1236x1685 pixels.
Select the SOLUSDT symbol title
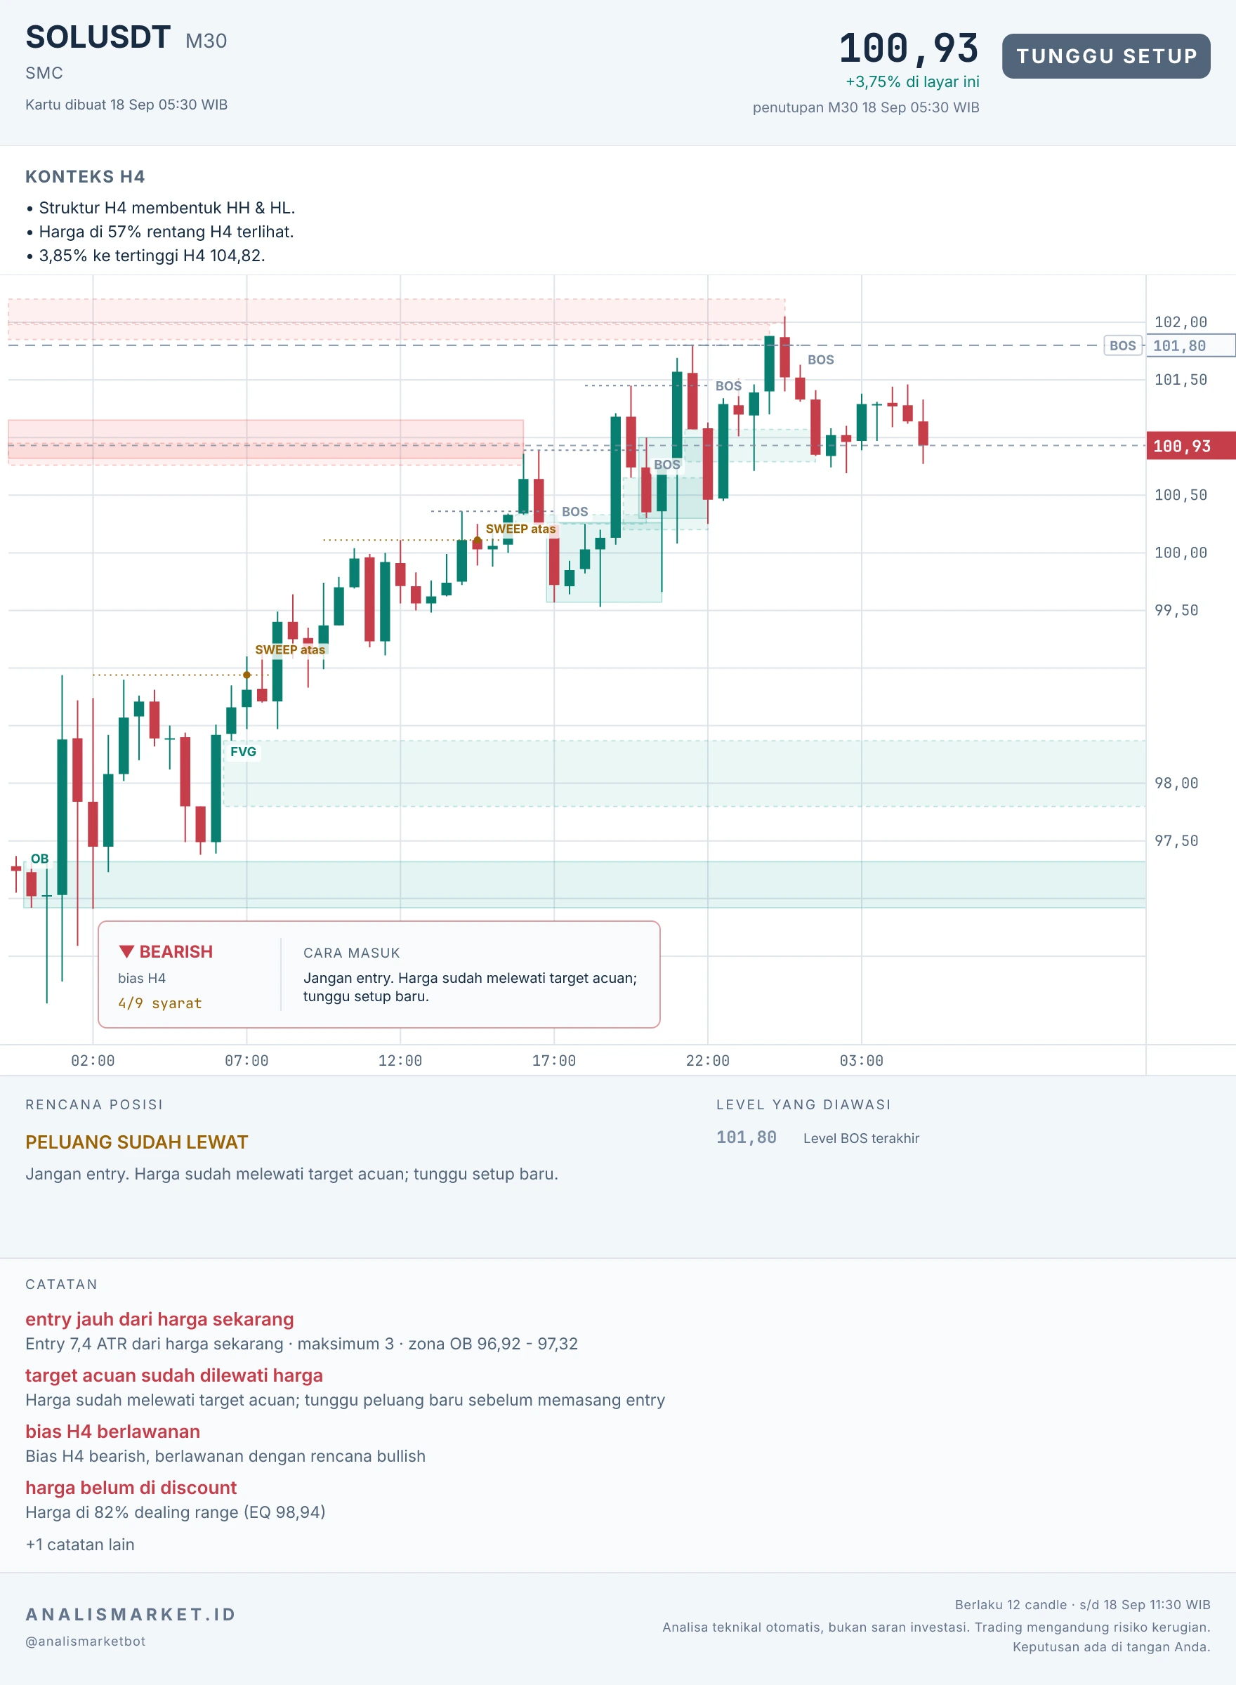coord(98,37)
